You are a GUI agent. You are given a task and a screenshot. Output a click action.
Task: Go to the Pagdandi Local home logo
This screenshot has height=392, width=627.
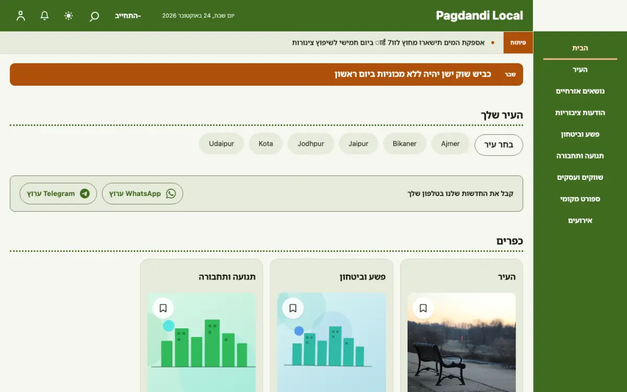point(479,16)
